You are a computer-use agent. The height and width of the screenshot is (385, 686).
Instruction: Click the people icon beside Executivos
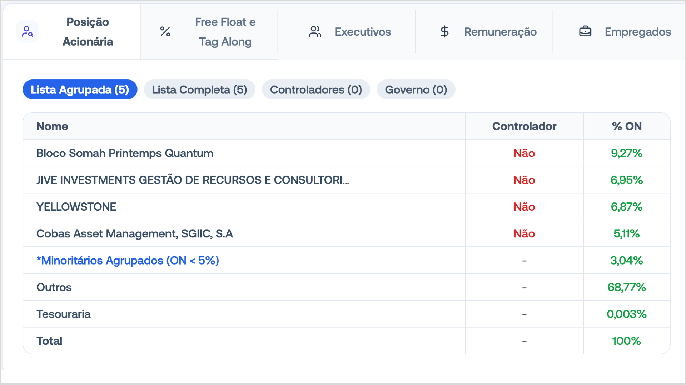pos(315,32)
